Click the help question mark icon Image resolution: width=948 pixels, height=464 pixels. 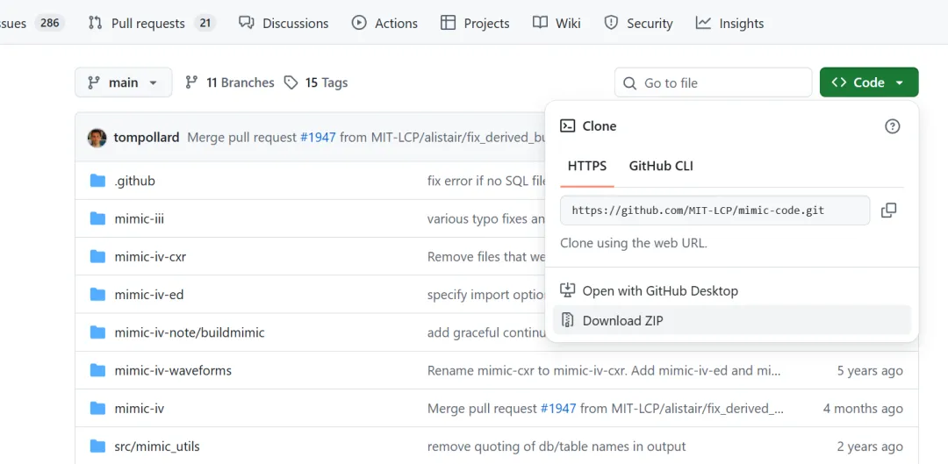tap(892, 126)
